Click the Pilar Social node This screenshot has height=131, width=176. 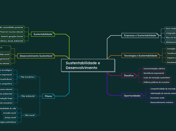point(30,115)
